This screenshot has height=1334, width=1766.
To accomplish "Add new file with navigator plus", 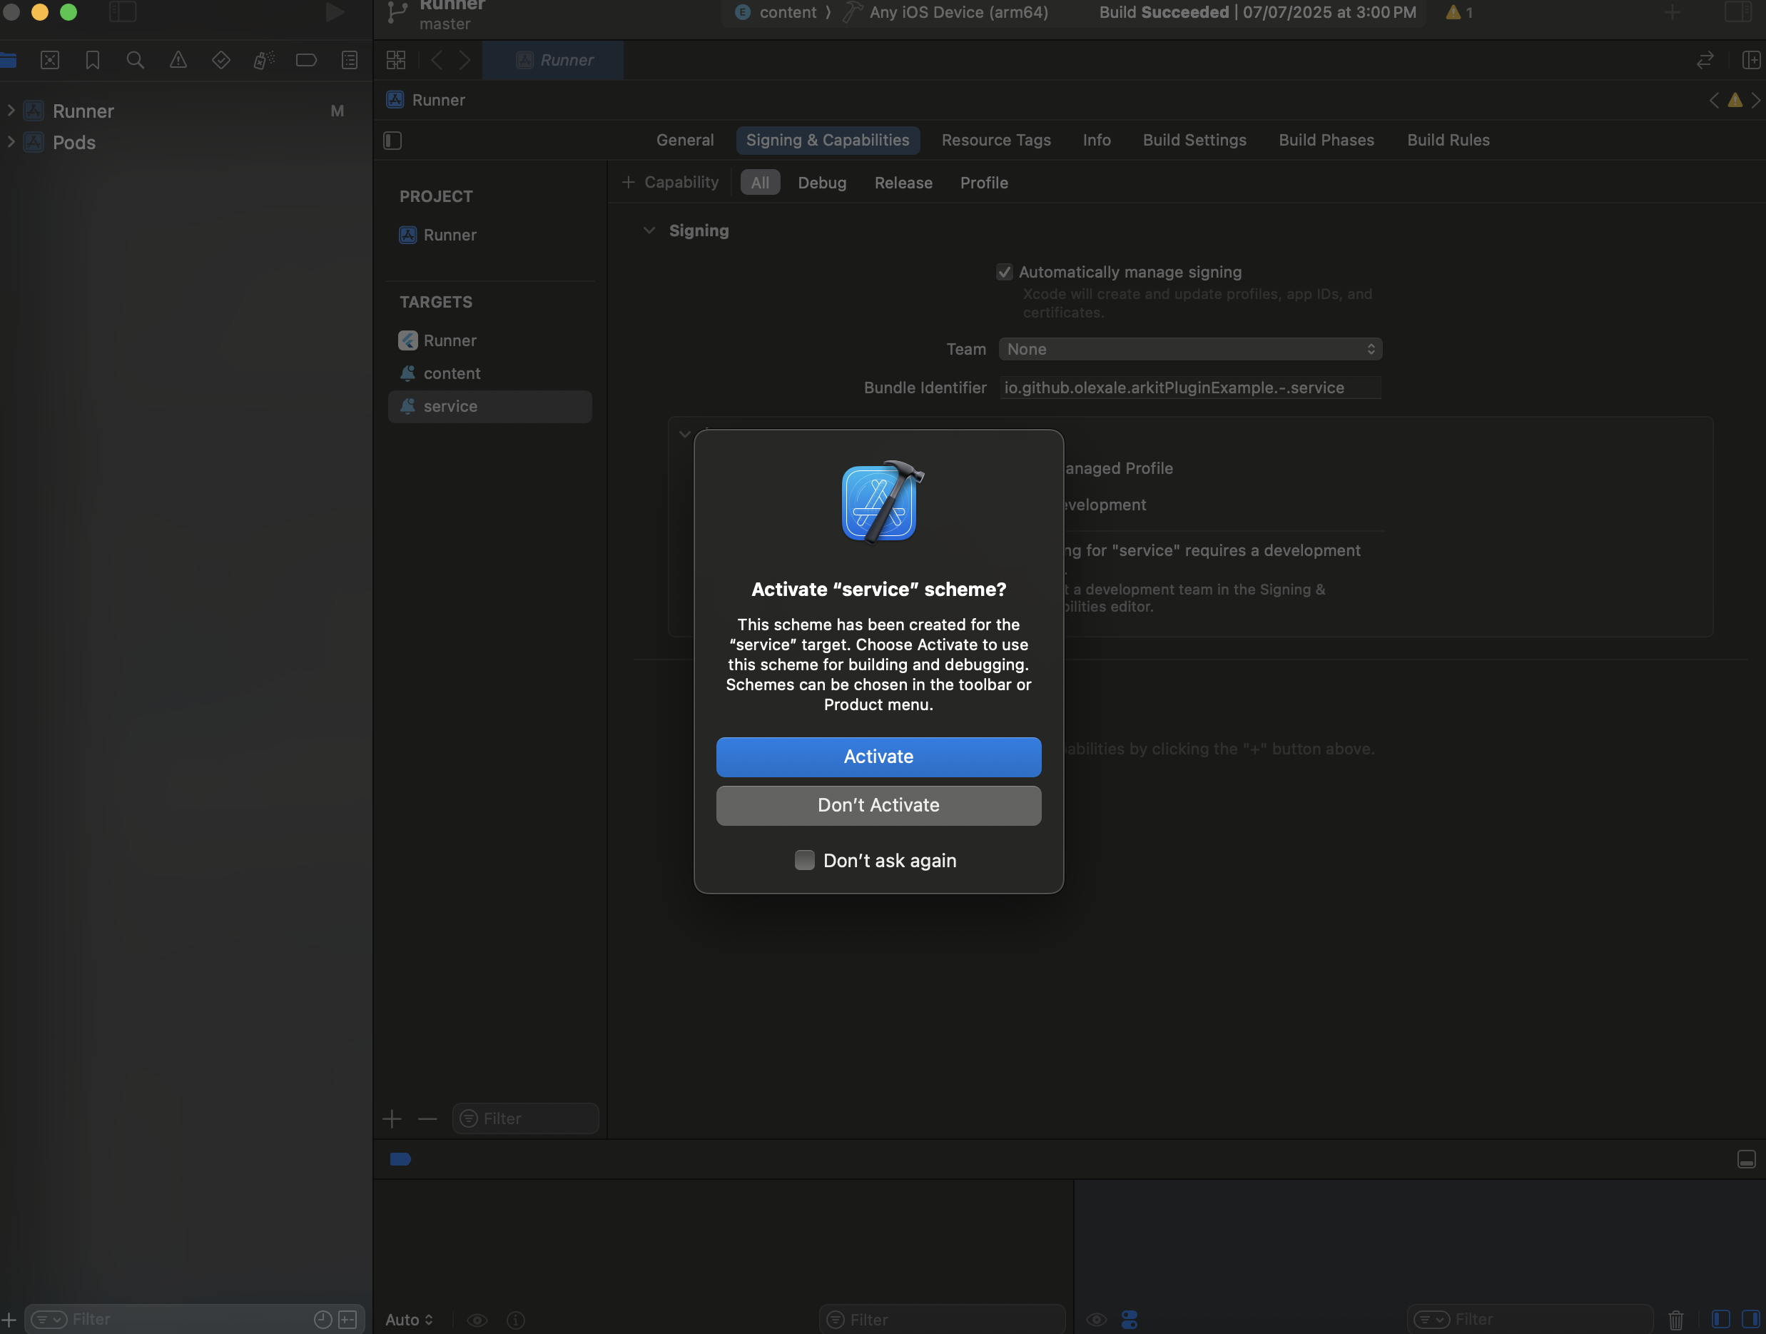I will (x=9, y=1319).
